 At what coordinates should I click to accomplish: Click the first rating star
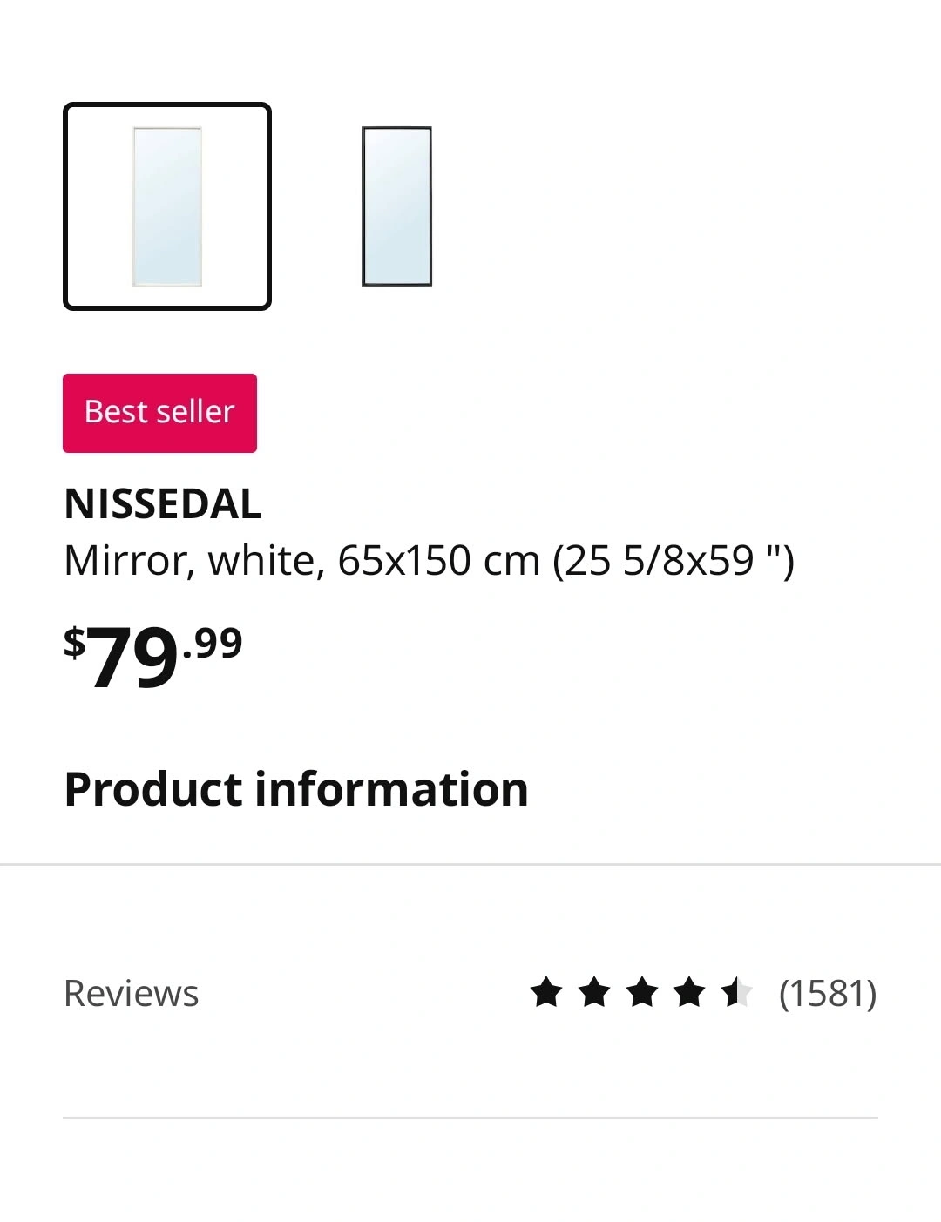546,992
